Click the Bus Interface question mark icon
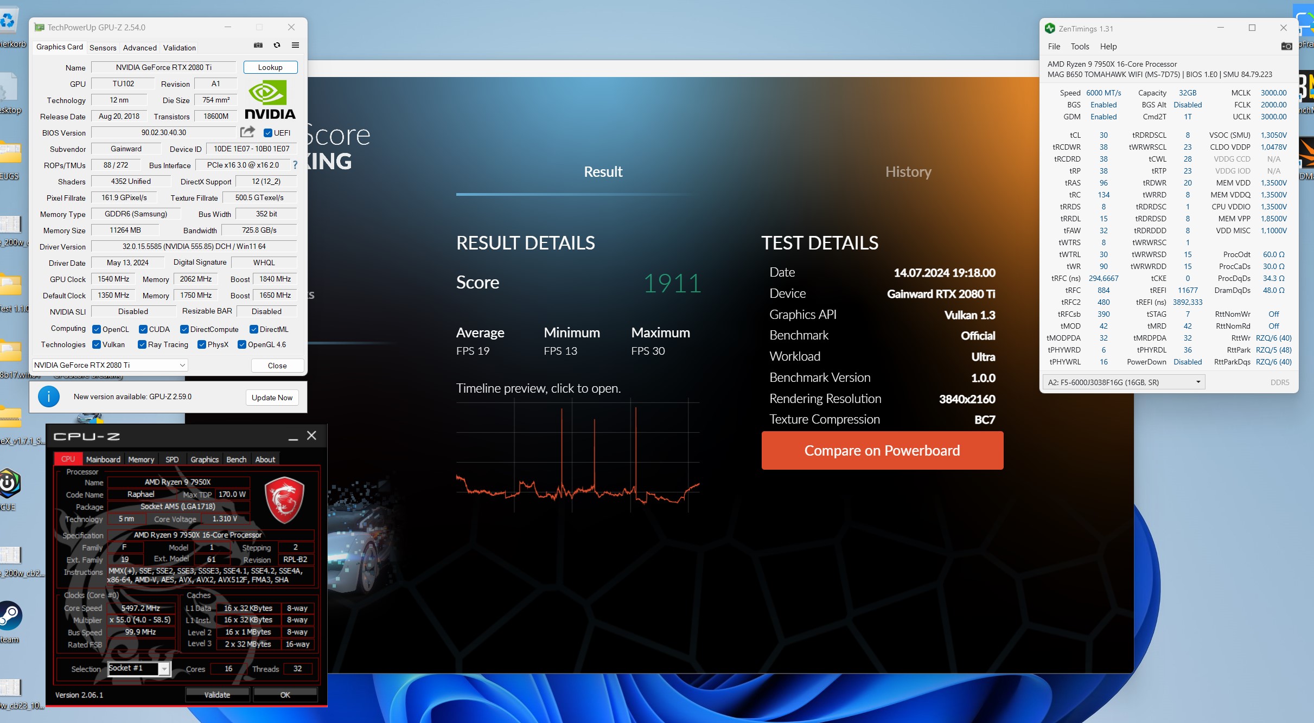 pos(295,165)
